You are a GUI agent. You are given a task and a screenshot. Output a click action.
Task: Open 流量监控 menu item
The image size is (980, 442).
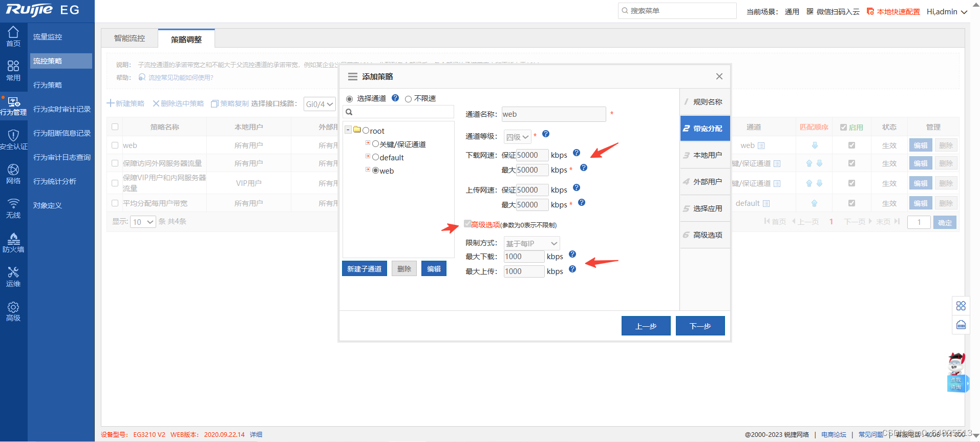pyautogui.click(x=48, y=37)
